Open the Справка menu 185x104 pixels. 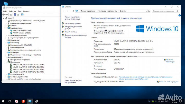click(x=26, y=11)
